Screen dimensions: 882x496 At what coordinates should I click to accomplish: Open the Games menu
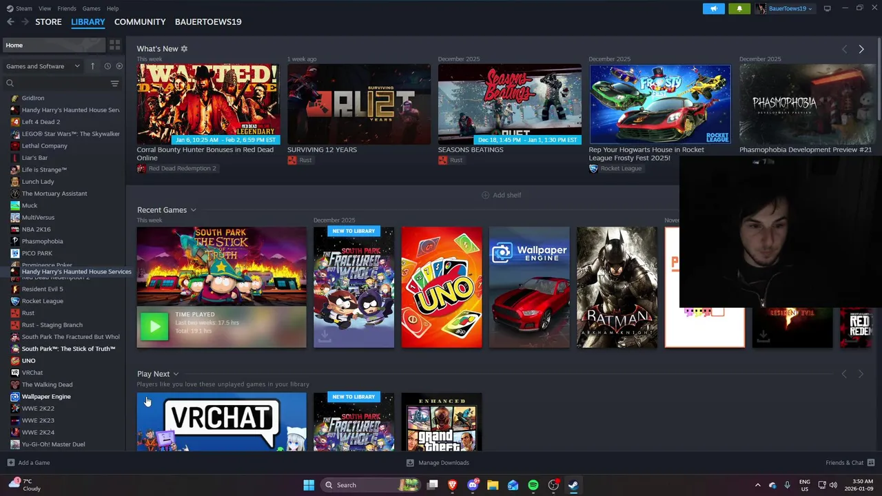coord(91,8)
